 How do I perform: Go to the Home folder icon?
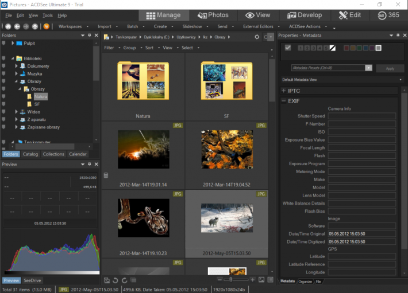(8, 26)
